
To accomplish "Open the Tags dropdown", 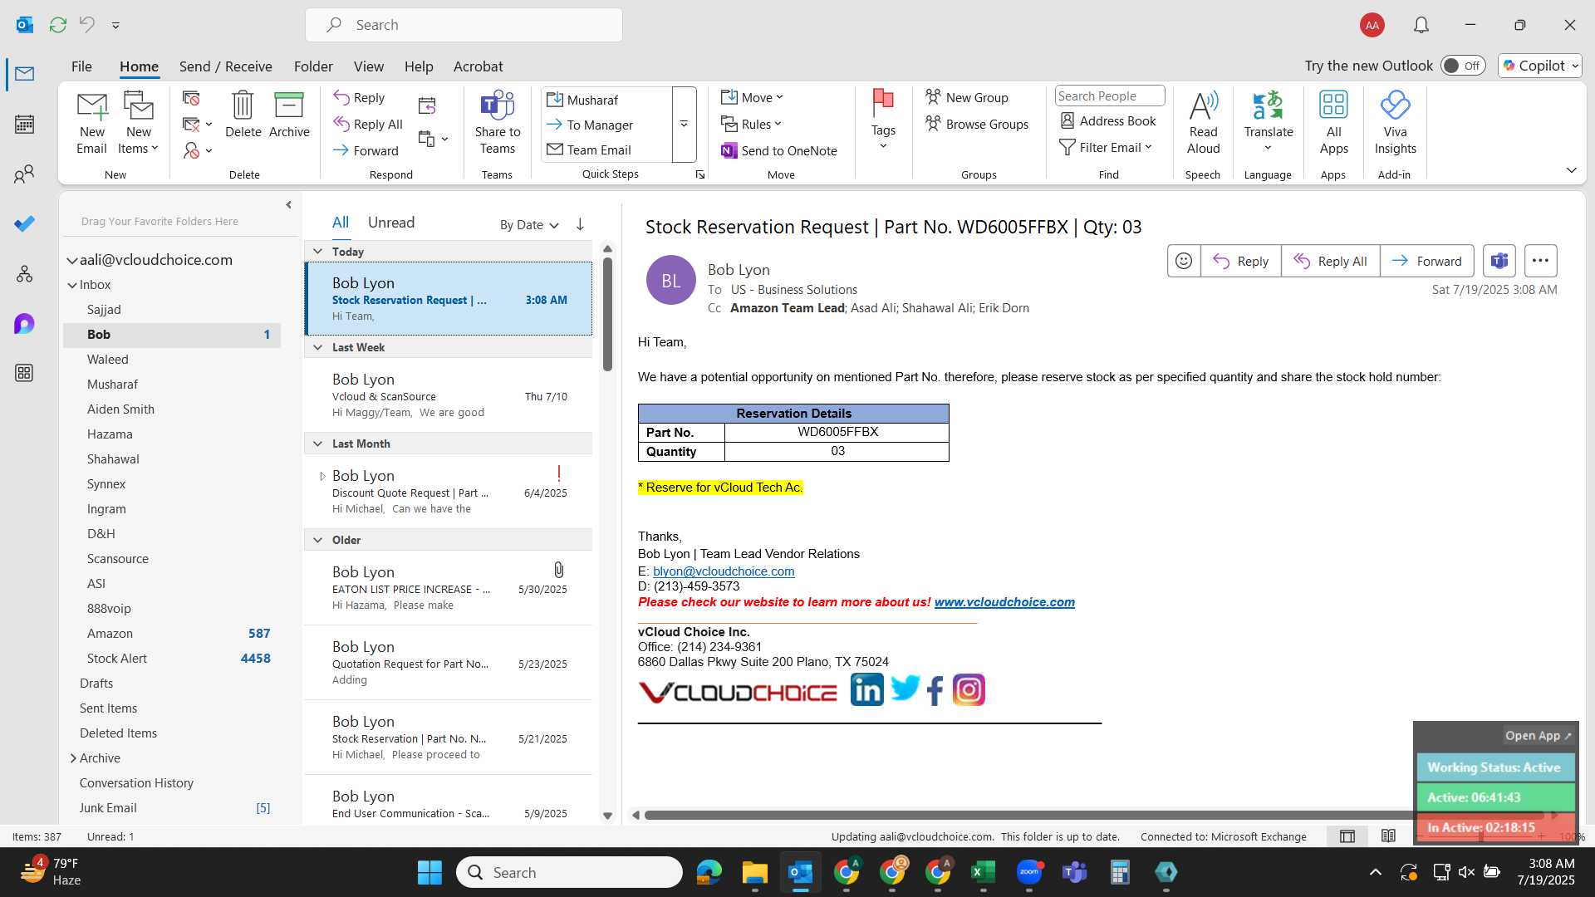I will [x=883, y=121].
